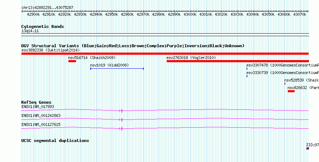This screenshot has width=319, height=162.
Task: Click the 43010k ruler position
Action: point(206,14)
